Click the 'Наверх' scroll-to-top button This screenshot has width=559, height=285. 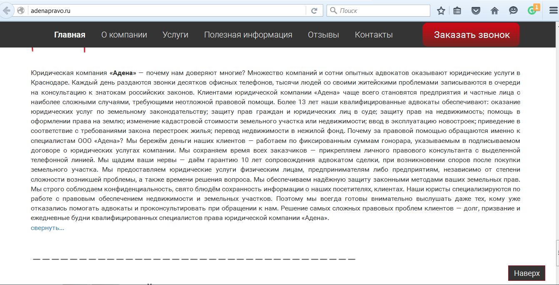(527, 273)
